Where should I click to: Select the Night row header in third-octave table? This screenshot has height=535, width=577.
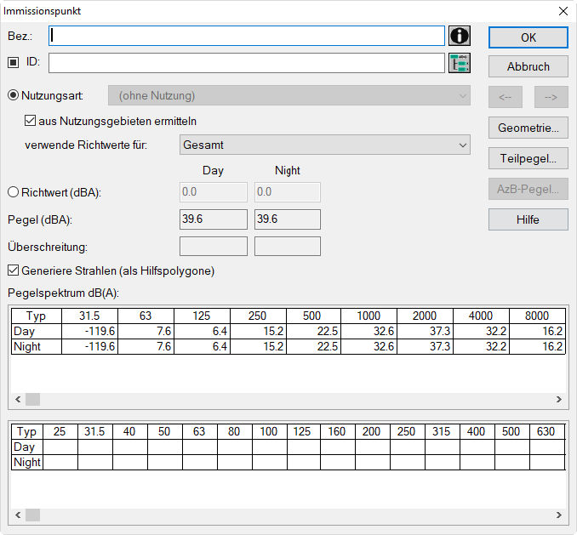coord(27,462)
